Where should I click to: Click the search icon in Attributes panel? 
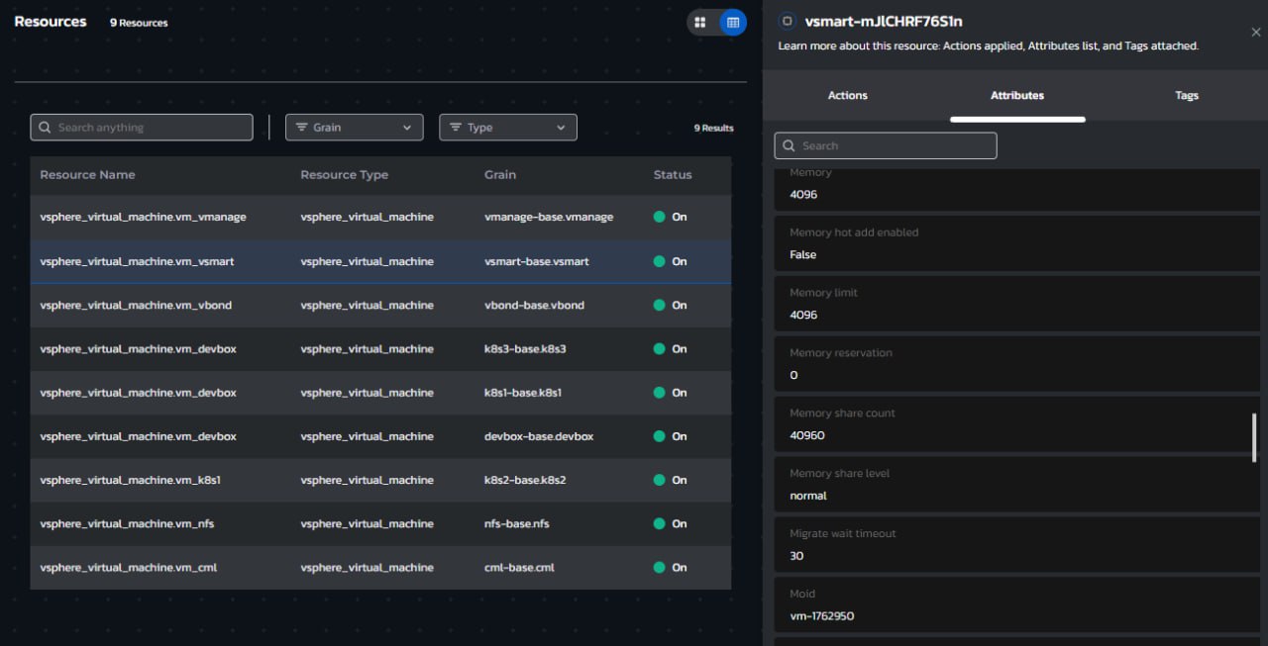pyautogui.click(x=790, y=146)
